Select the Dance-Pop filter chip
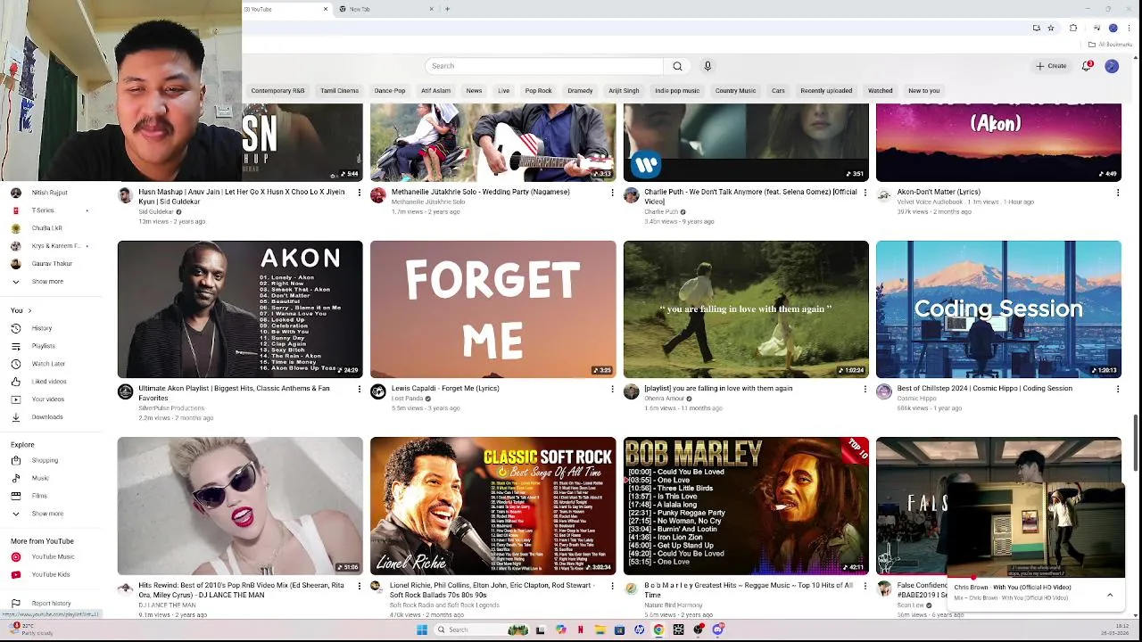This screenshot has height=642, width=1142. [x=389, y=91]
